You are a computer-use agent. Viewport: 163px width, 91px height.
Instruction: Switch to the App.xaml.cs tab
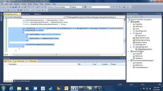(x=26, y=14)
